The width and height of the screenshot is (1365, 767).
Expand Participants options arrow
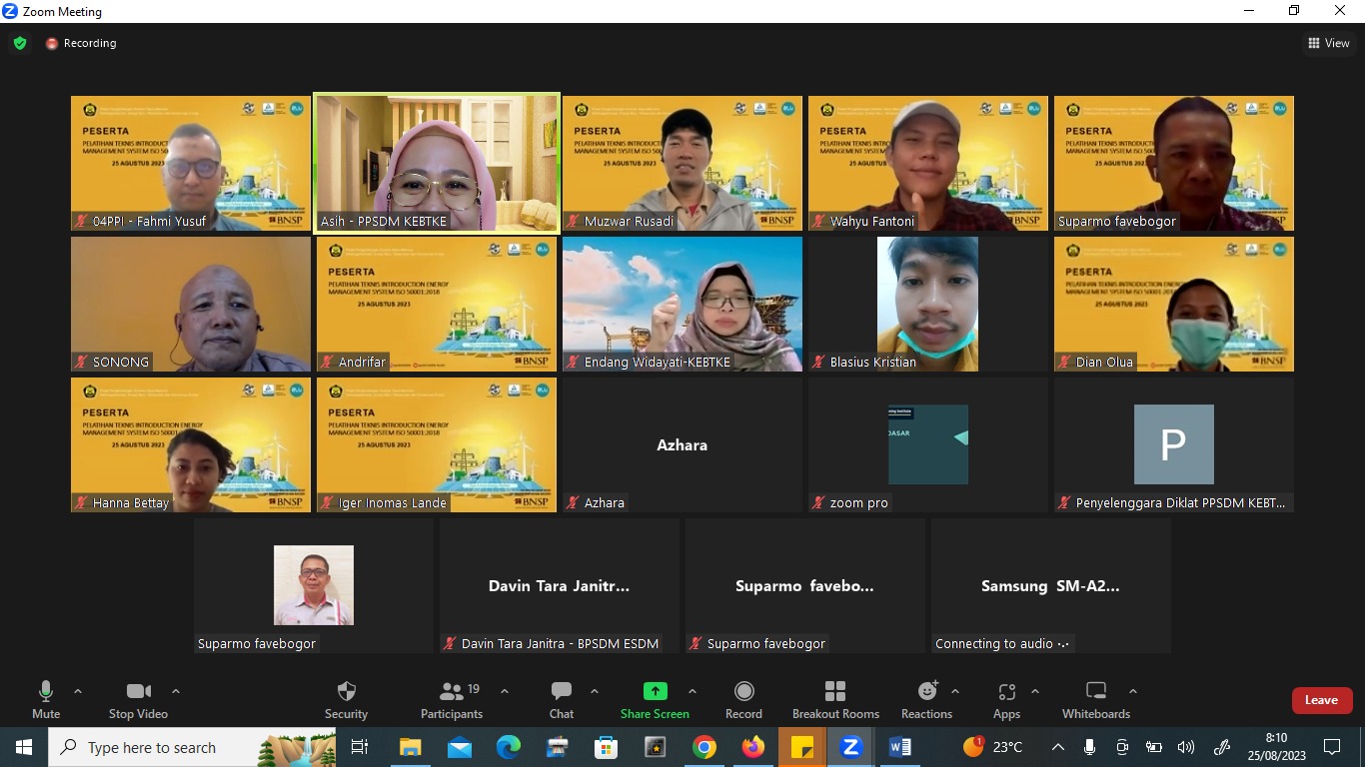tap(505, 691)
